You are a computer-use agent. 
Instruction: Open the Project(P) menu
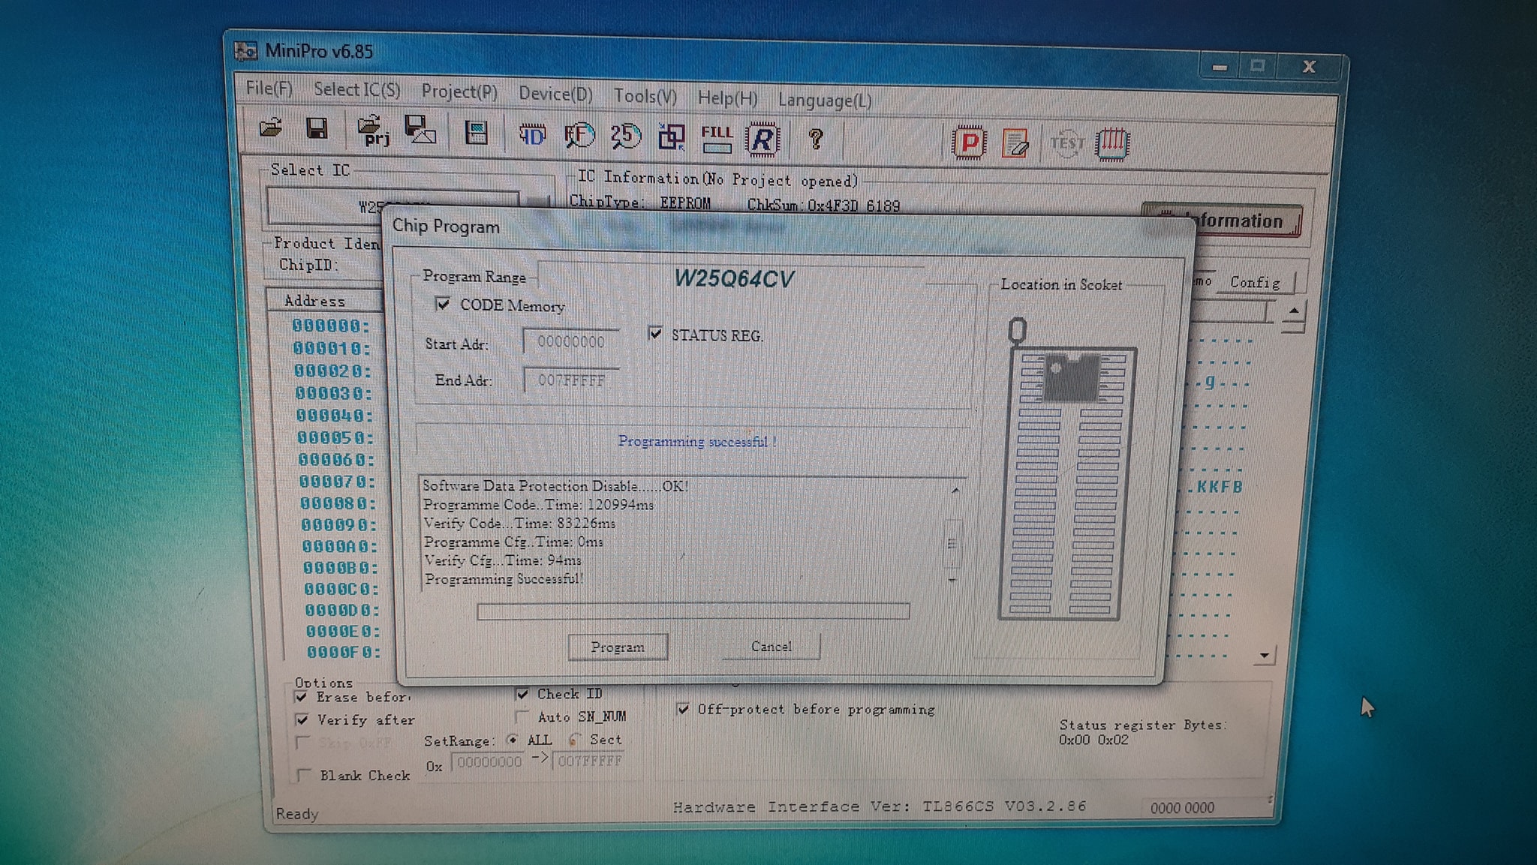(x=459, y=92)
